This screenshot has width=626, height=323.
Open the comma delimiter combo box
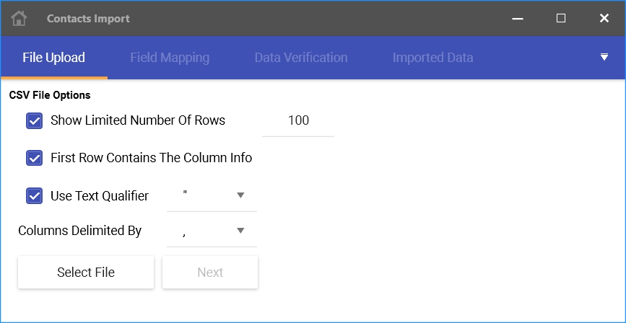click(x=212, y=231)
